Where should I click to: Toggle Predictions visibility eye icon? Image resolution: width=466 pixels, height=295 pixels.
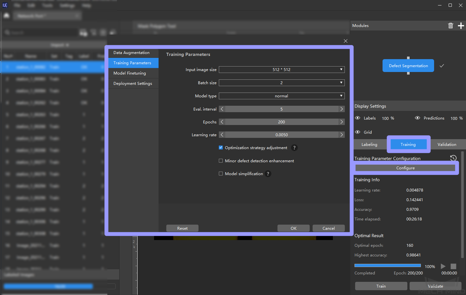[x=417, y=118]
